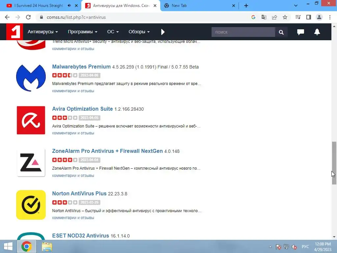Mute the YouTube tab via speaker icon
The height and width of the screenshot is (253, 337).
(x=69, y=6)
